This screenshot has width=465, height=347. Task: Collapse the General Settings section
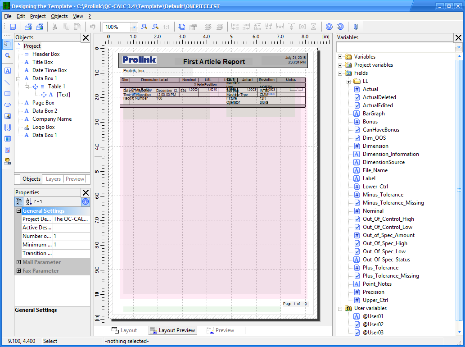click(x=19, y=211)
